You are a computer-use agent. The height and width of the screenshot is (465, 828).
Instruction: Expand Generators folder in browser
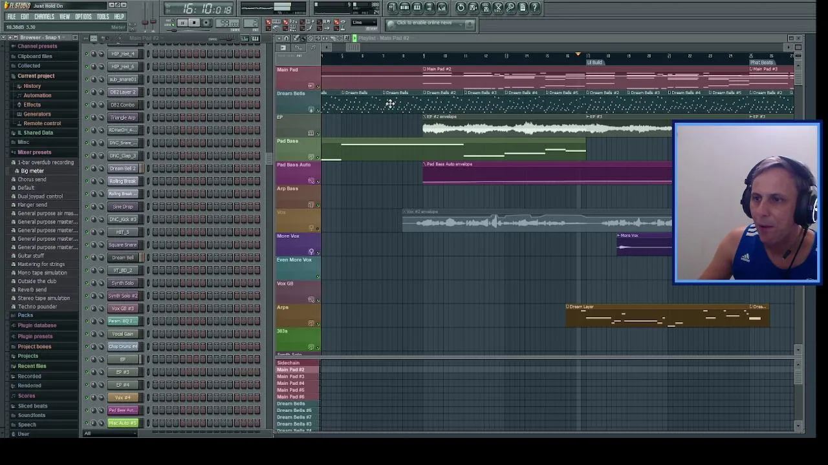[x=37, y=114]
